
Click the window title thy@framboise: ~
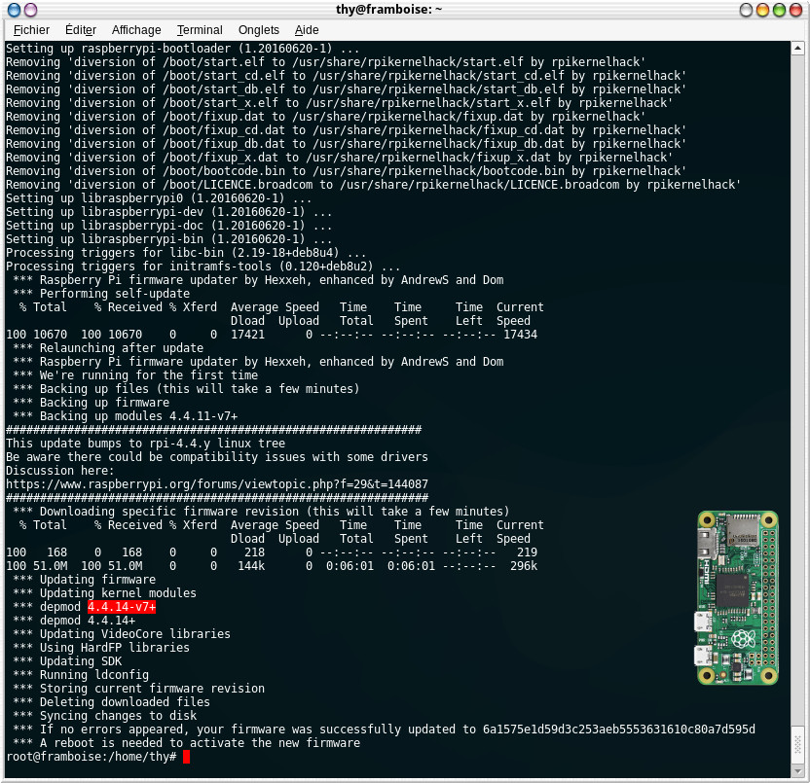pos(404,10)
